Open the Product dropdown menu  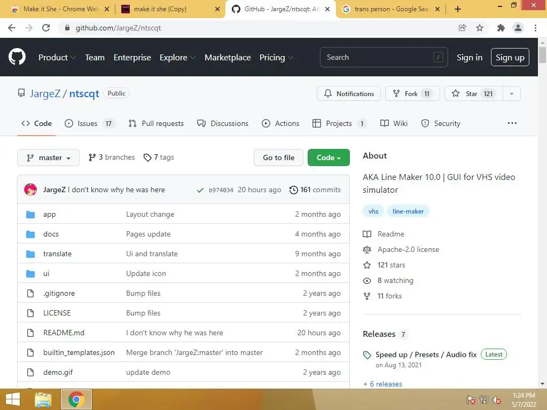57,58
